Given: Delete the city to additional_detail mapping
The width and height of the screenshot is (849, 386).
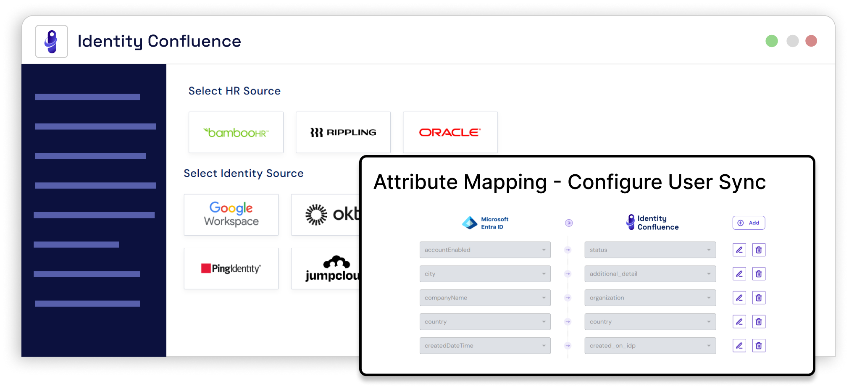Looking at the screenshot, I should [x=759, y=274].
